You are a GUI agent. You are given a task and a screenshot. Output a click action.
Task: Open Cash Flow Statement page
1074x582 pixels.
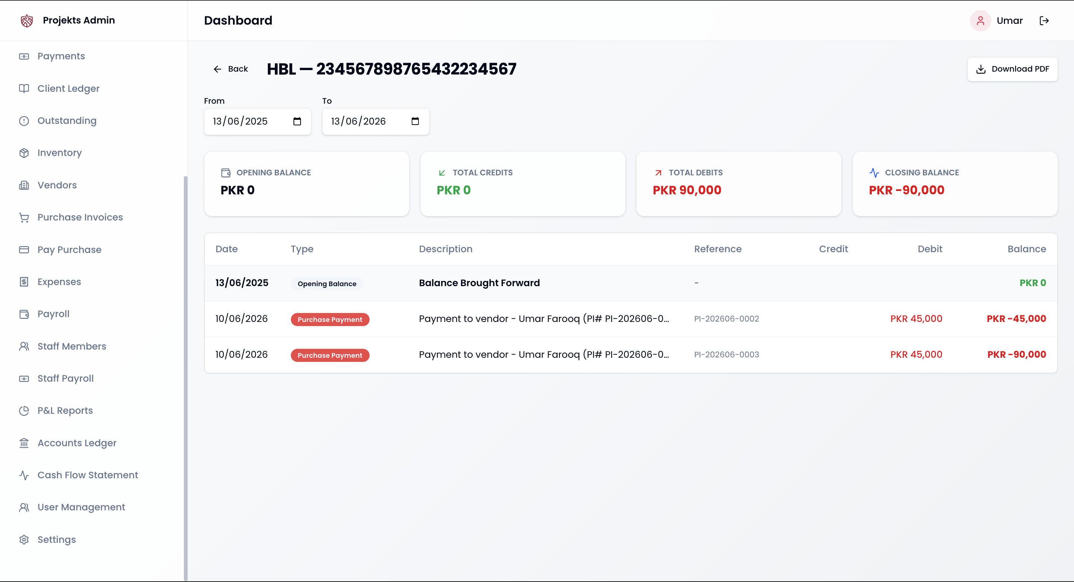point(88,475)
